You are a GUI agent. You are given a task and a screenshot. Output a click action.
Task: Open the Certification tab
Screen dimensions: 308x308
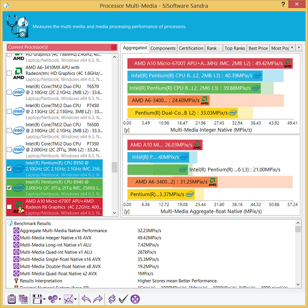pos(191,48)
